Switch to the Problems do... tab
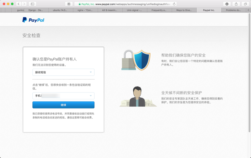 (233, 10)
